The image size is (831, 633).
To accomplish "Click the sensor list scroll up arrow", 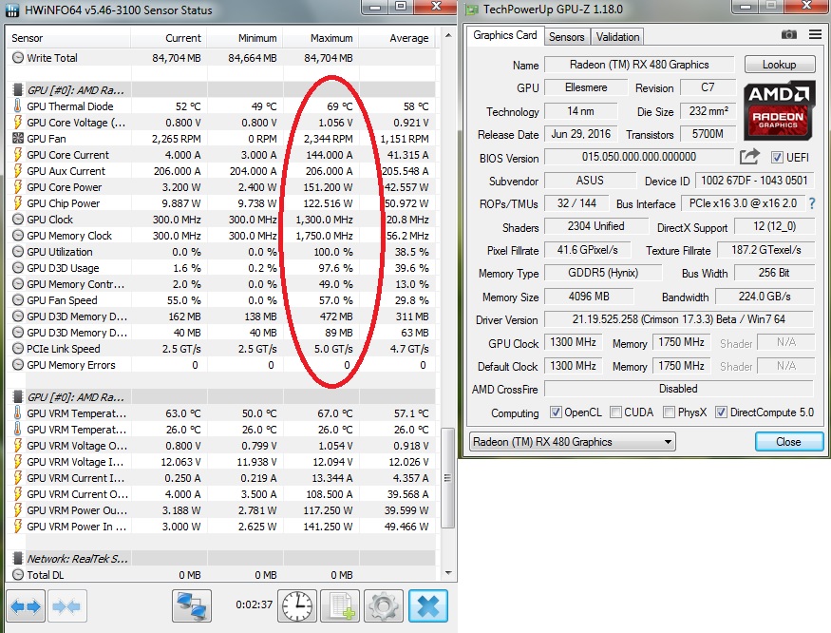I will (448, 36).
